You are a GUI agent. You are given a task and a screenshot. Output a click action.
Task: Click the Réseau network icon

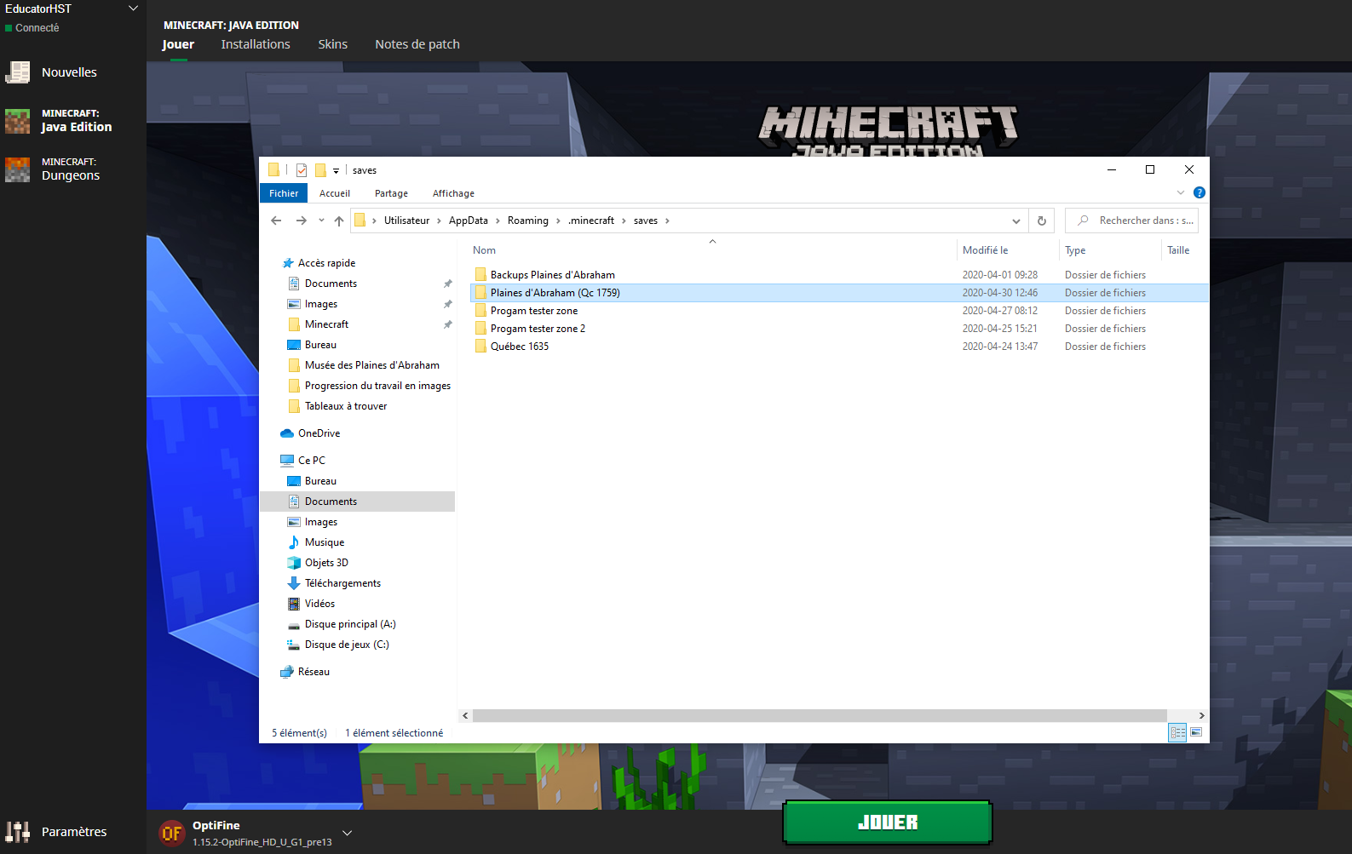(287, 672)
